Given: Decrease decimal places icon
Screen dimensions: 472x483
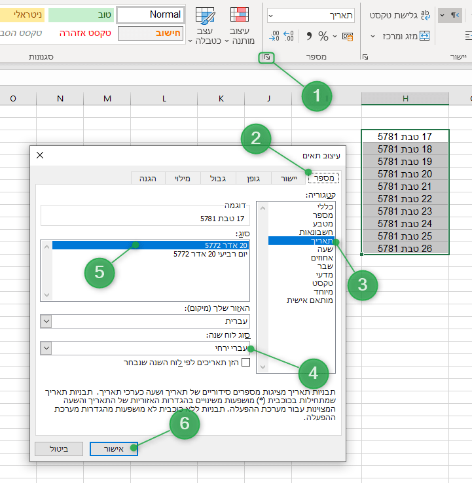Looking at the screenshot, I should pos(274,36).
